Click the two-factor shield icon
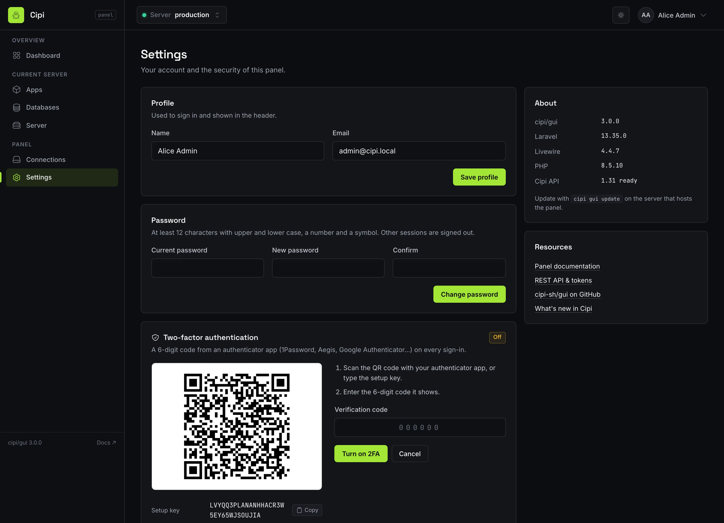Screen dimensions: 724x523 click(x=155, y=337)
